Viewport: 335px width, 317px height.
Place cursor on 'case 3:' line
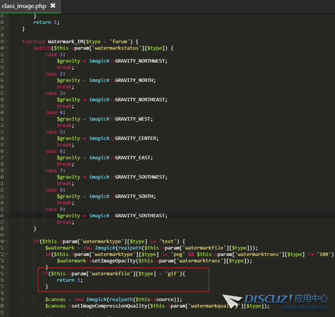(55, 93)
